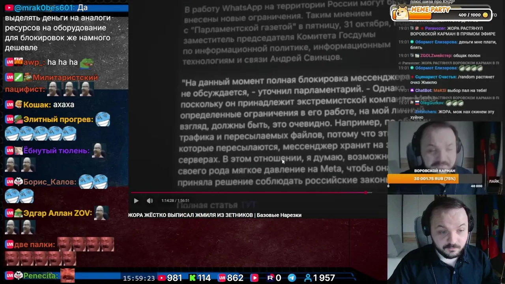Click the video seek bar's red handle

click(366, 192)
